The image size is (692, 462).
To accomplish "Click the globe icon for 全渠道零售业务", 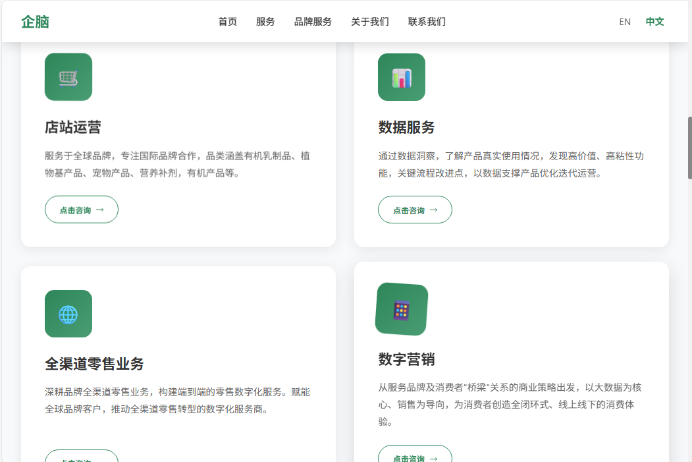I will (x=68, y=314).
